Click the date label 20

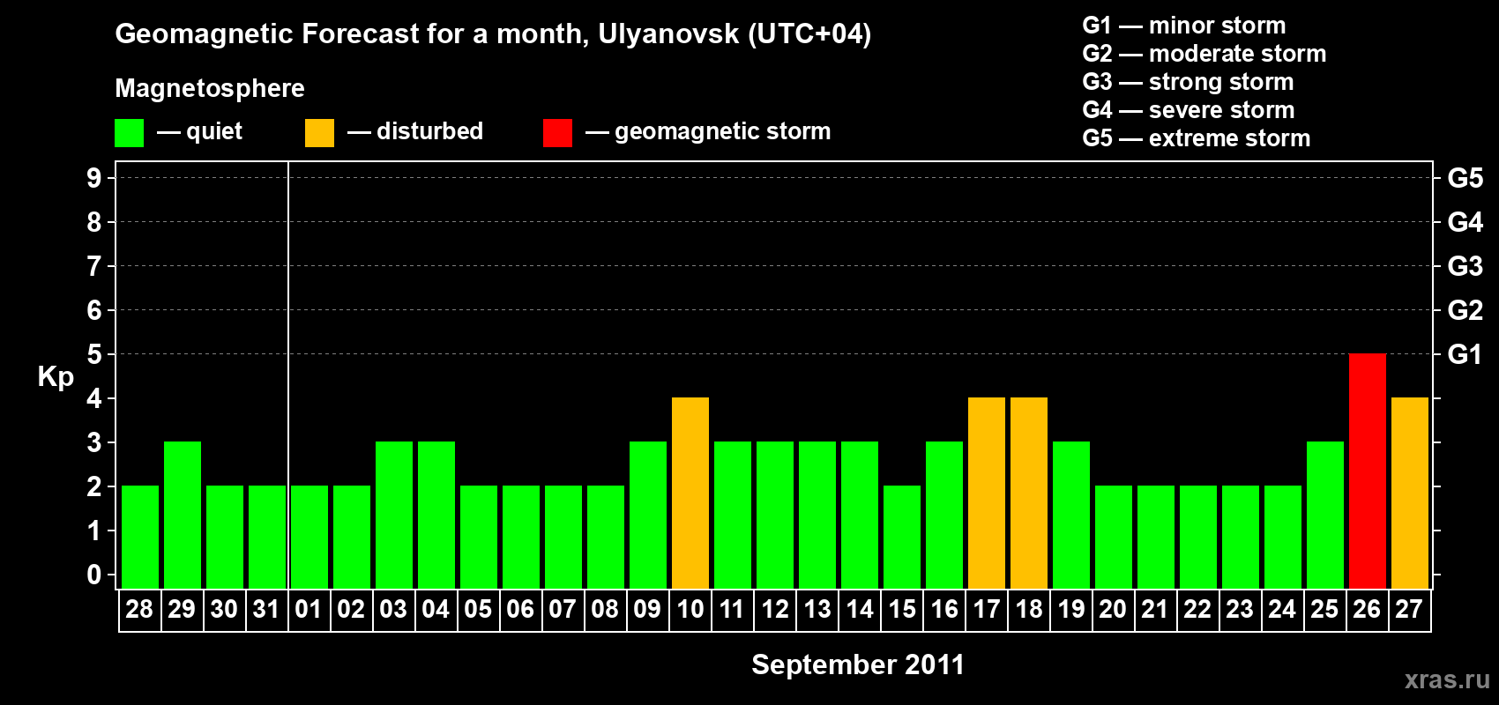1113,610
